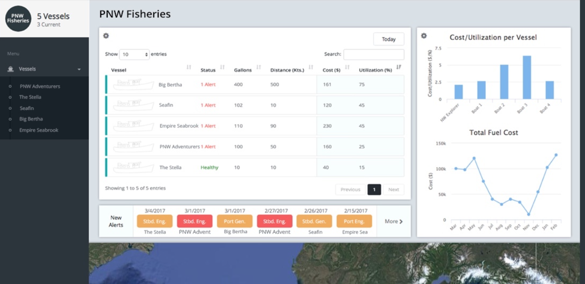Collapse the Vessels menu caret

(x=79, y=69)
